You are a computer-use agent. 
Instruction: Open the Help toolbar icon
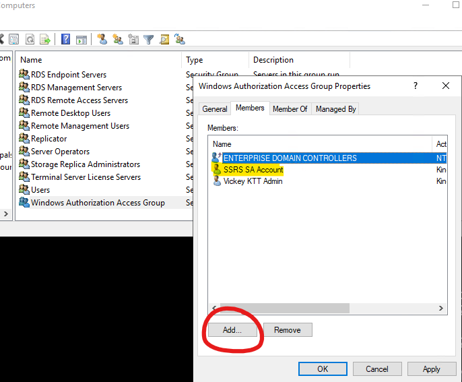(65, 39)
